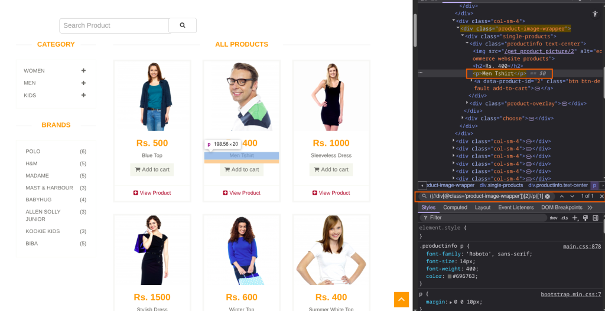Click the search magnifier button

183,25
